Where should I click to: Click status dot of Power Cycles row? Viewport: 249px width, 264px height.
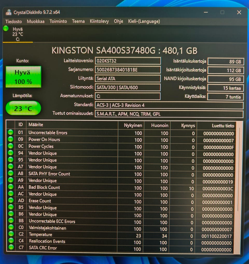pos(10,146)
